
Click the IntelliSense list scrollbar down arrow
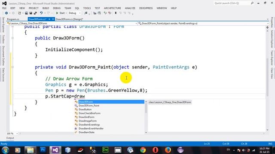pyautogui.click(x=146, y=133)
